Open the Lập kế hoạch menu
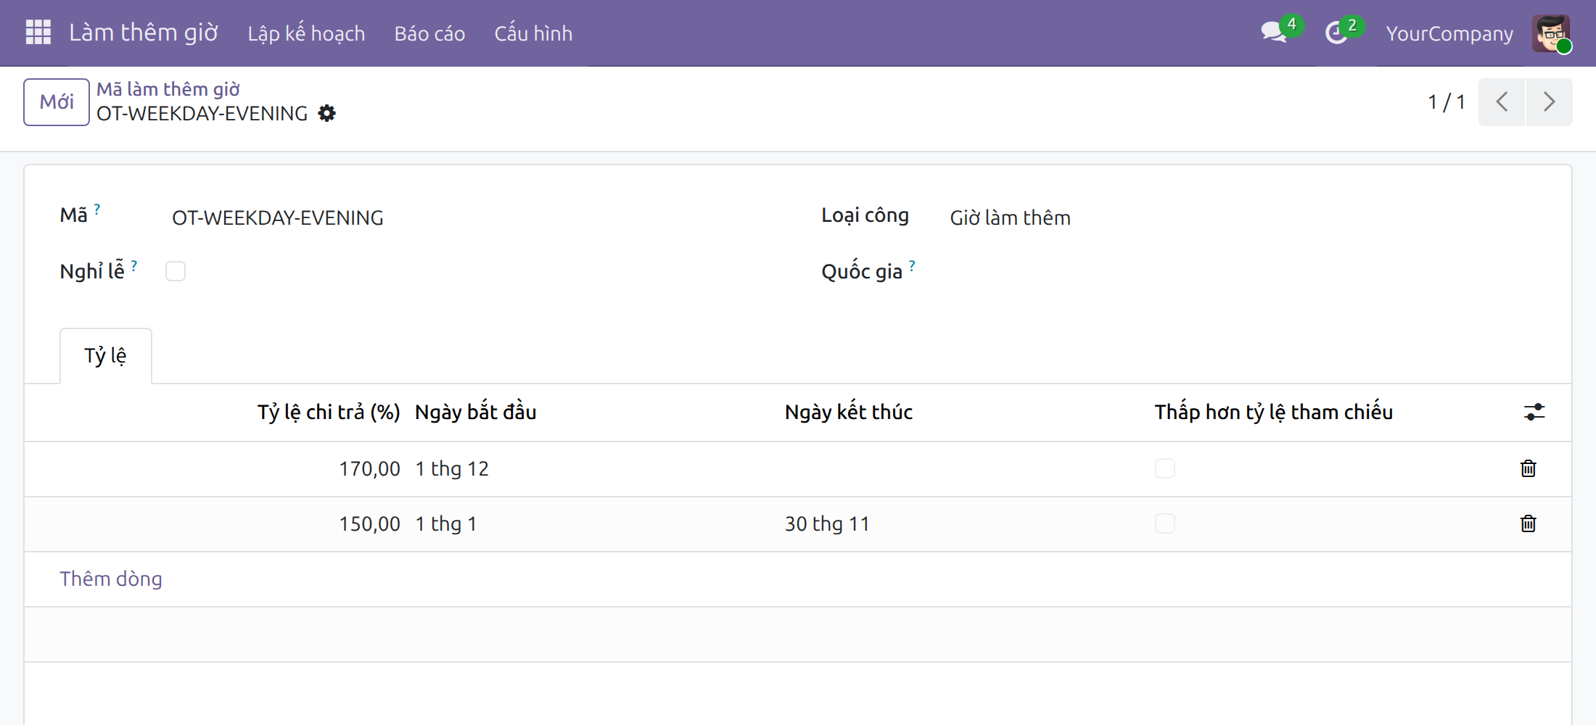The height and width of the screenshot is (725, 1596). [306, 33]
